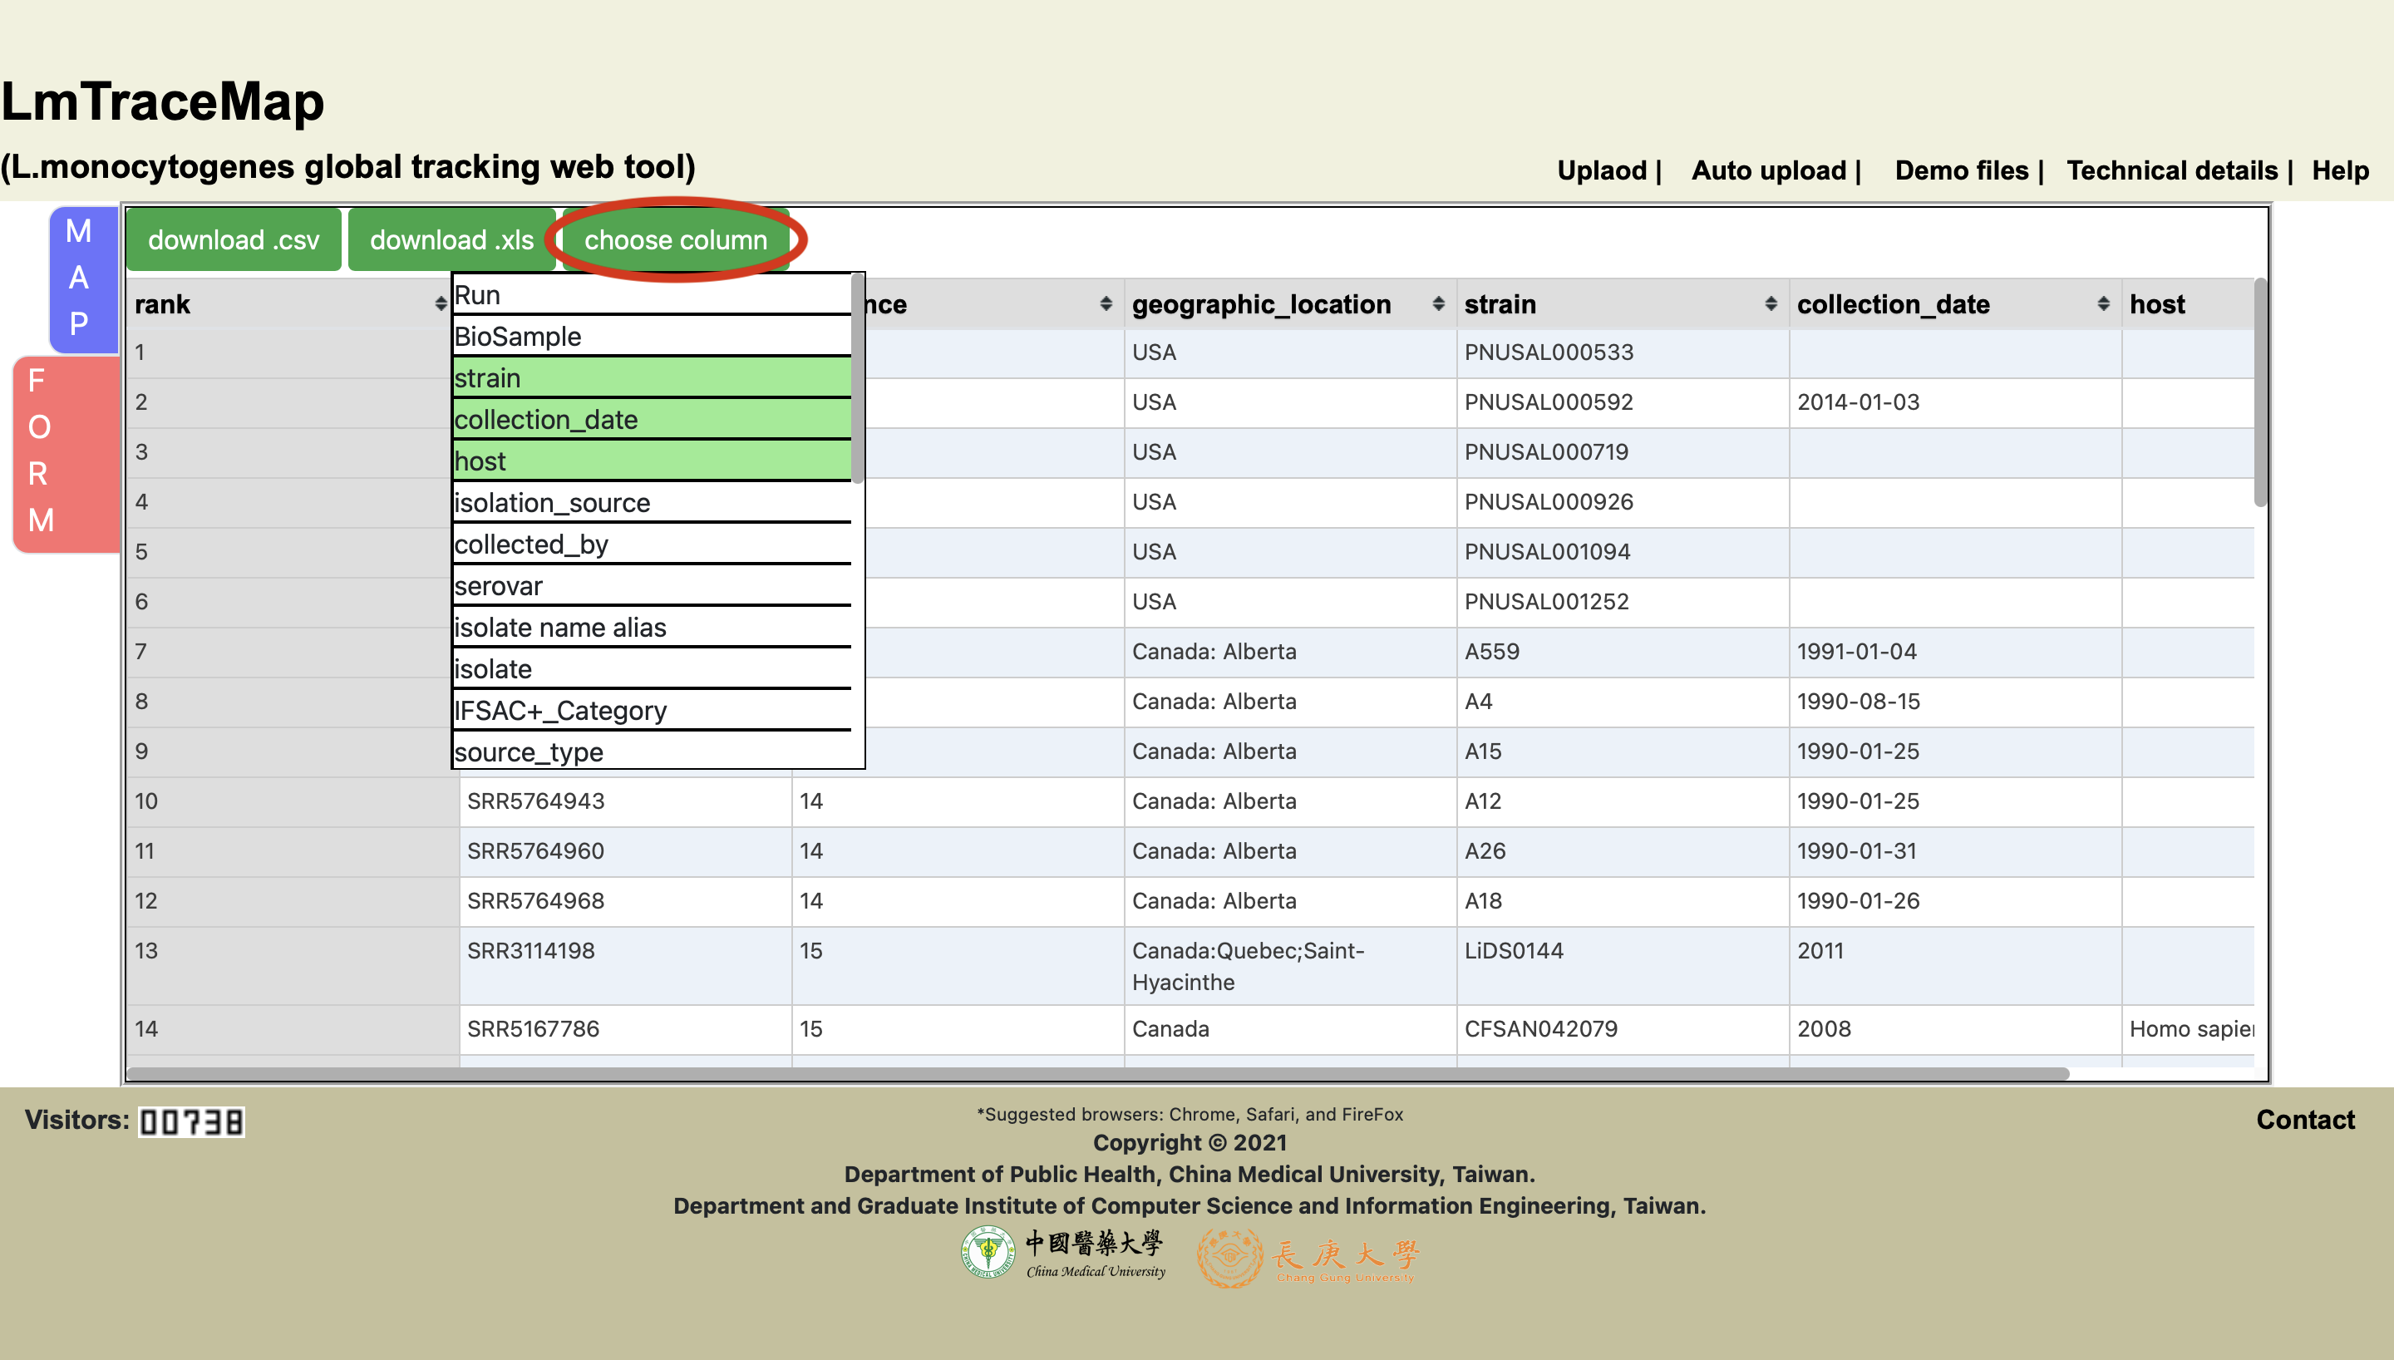Screen dimensions: 2394x1360
Task: Toggle serovar column option
Action: 652,586
